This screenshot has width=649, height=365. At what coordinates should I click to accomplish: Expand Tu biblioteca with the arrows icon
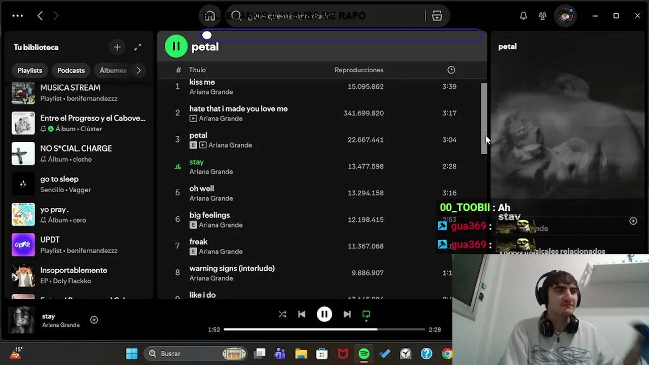(x=138, y=47)
